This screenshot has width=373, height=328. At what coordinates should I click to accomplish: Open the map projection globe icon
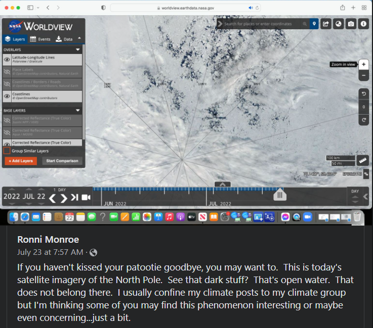click(338, 24)
